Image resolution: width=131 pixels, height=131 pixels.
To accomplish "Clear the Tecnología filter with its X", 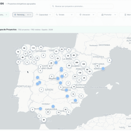I will pos(28,15).
